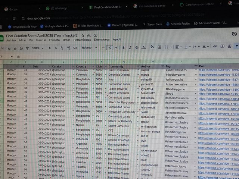239x179 pixels.
Task: Click the font size 10 field
Action: 109,48
